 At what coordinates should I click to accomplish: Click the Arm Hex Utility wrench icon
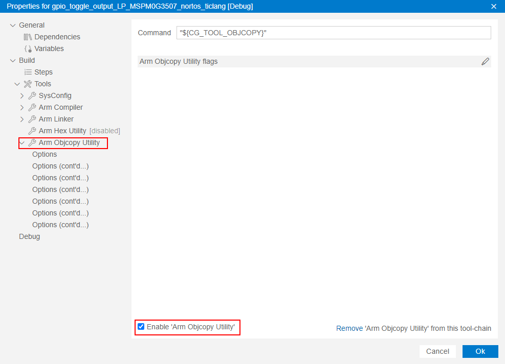click(x=32, y=131)
